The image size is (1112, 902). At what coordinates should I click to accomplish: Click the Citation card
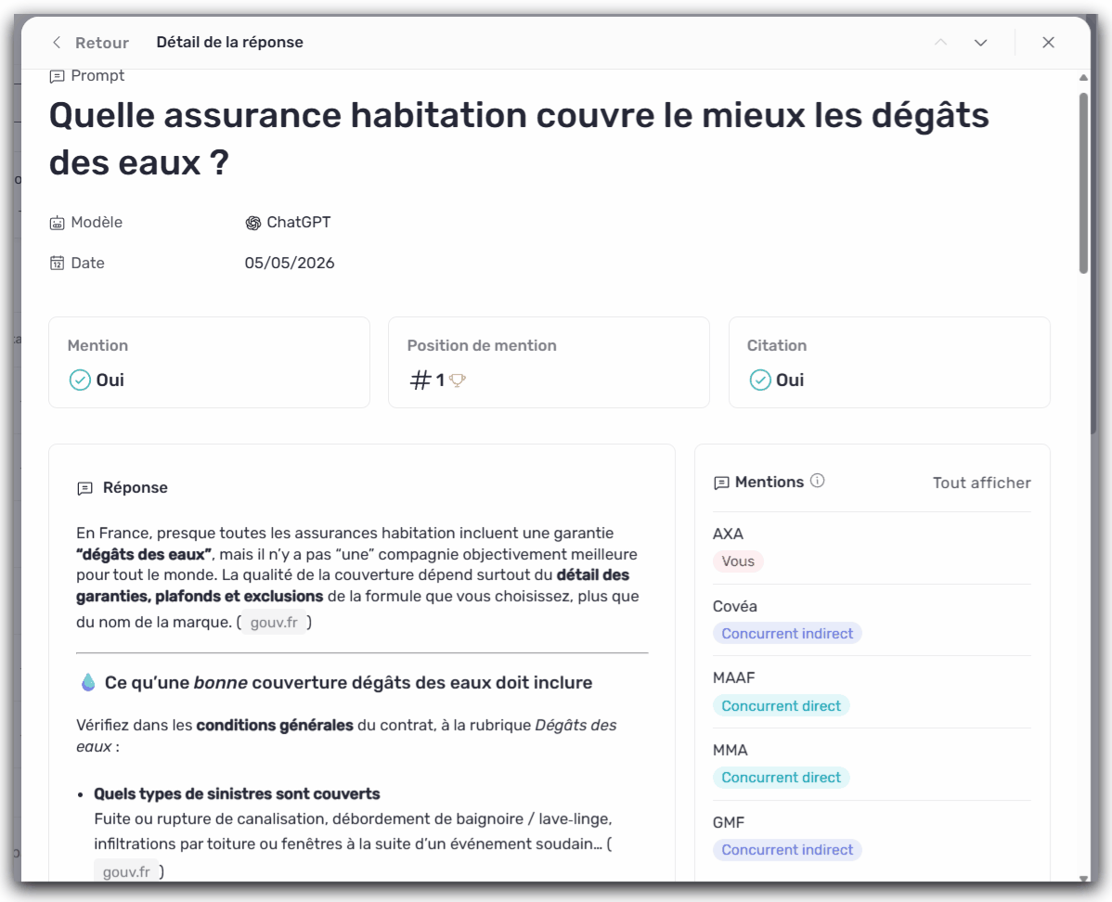pyautogui.click(x=889, y=362)
